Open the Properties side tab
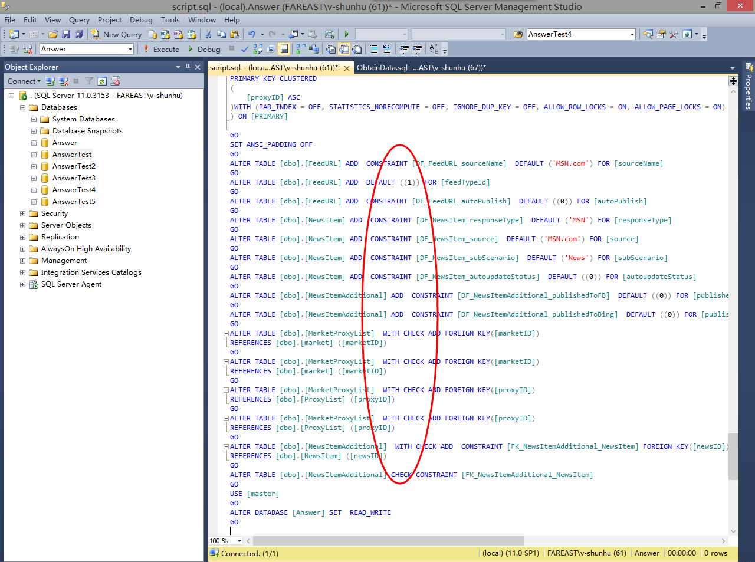This screenshot has height=562, width=755. (748, 86)
